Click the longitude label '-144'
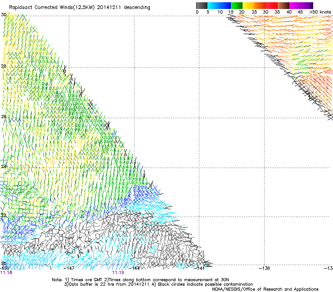 click(135, 268)
